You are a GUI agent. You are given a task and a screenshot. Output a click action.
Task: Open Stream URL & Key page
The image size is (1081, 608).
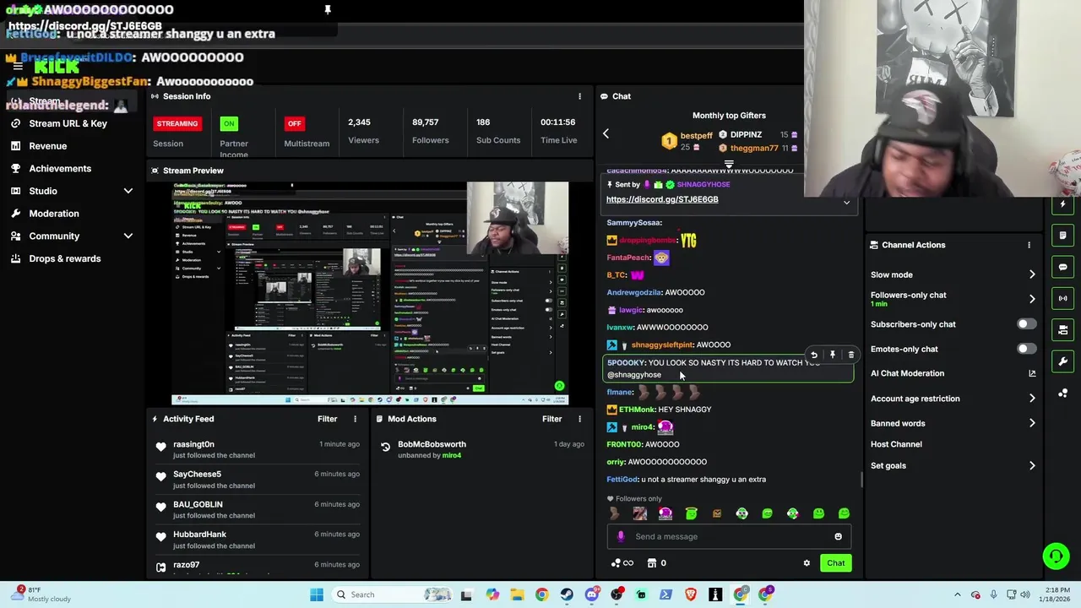pos(68,123)
